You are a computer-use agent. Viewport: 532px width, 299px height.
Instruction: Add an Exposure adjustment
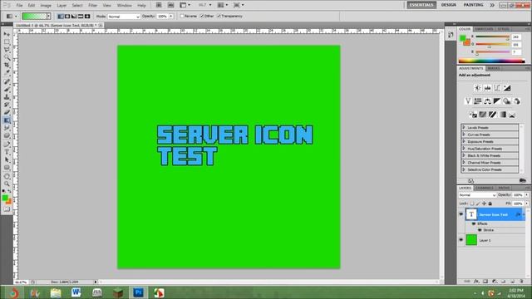coord(507,88)
